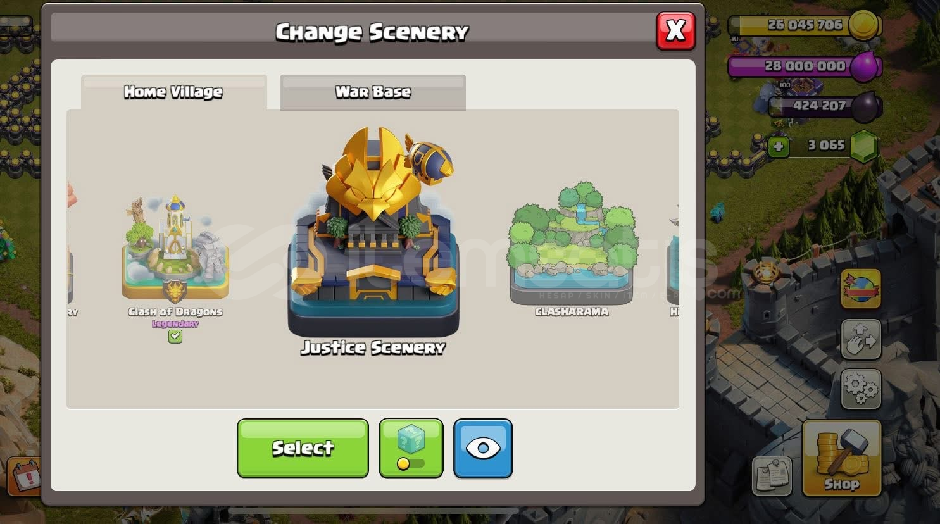
Task: Preview scenery with the eye button
Action: pos(483,448)
